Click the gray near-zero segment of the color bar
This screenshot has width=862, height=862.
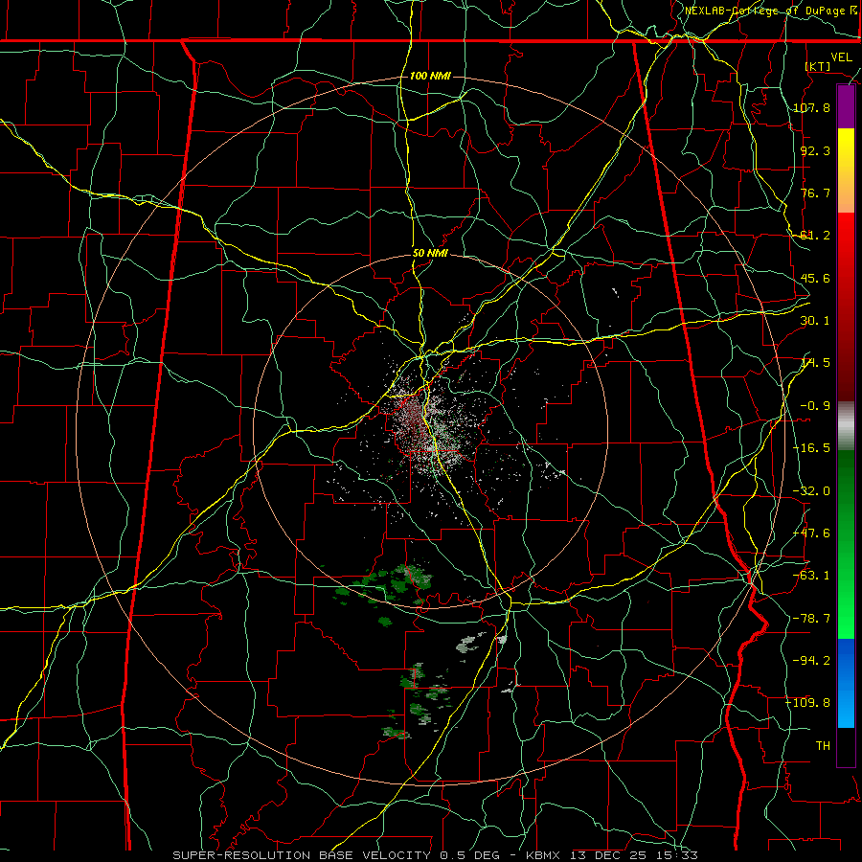click(846, 426)
